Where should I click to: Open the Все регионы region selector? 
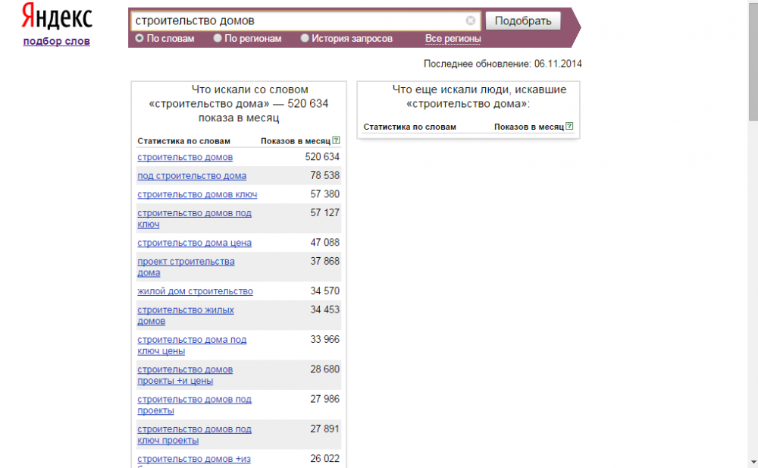point(453,39)
